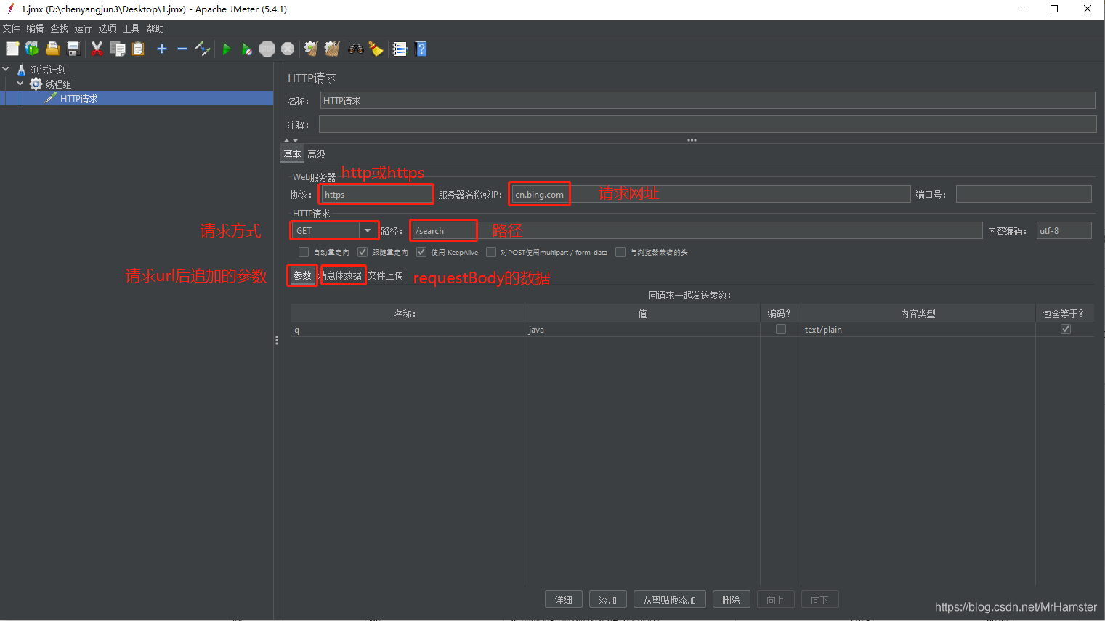
Task: Switch to the 高级 tab
Action: tap(316, 154)
